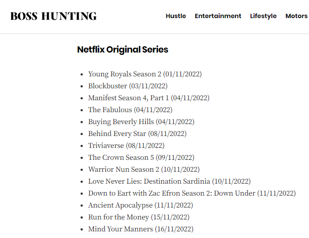Screen dimensions: 309x238
Task: Select The Crown Season 5 item
Action: point(141,158)
